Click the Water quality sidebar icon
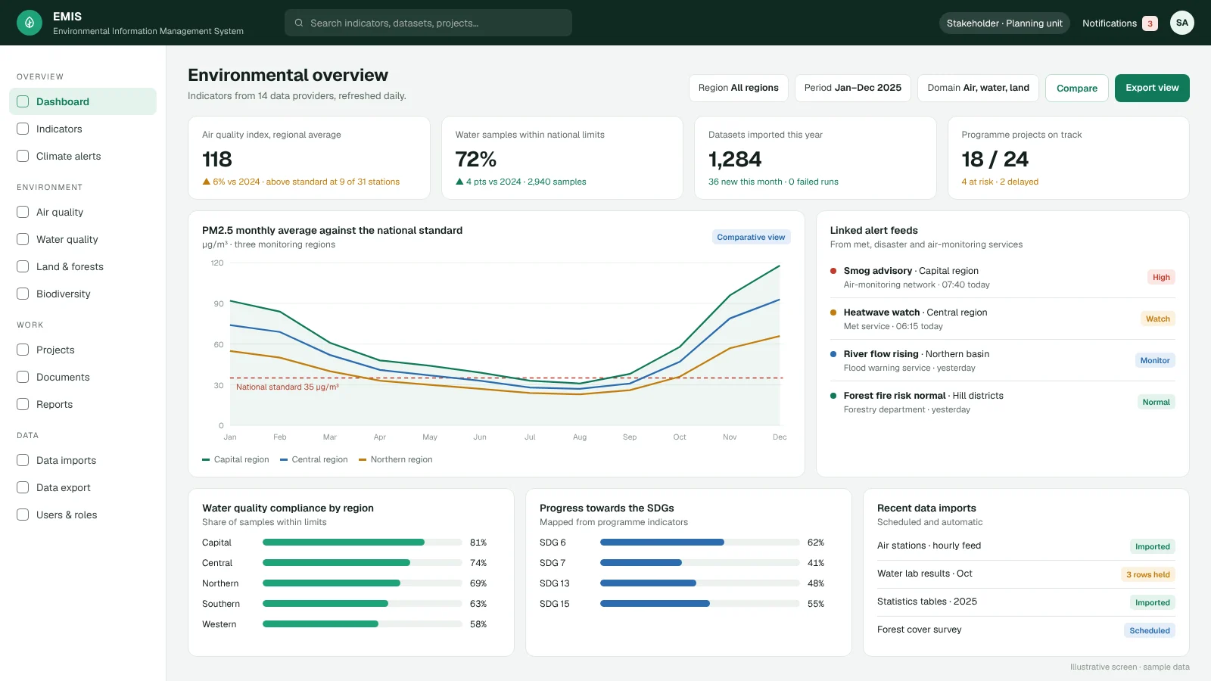This screenshot has width=1211, height=681. coord(23,239)
